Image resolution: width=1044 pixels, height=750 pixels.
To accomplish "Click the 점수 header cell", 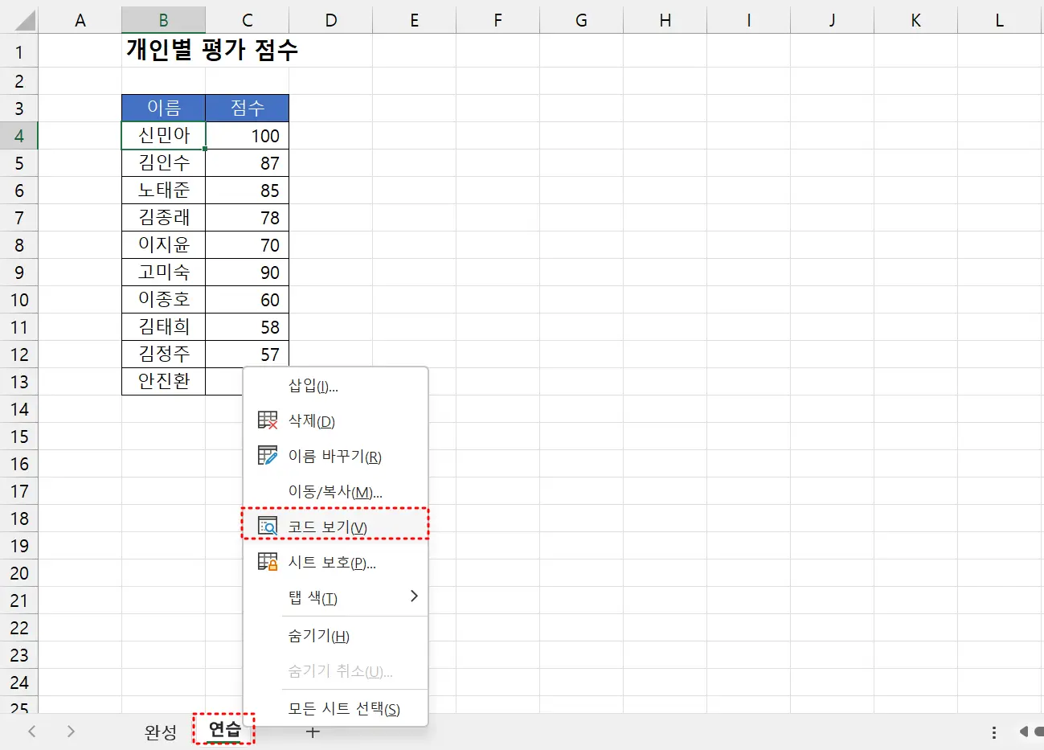I will tap(248, 109).
